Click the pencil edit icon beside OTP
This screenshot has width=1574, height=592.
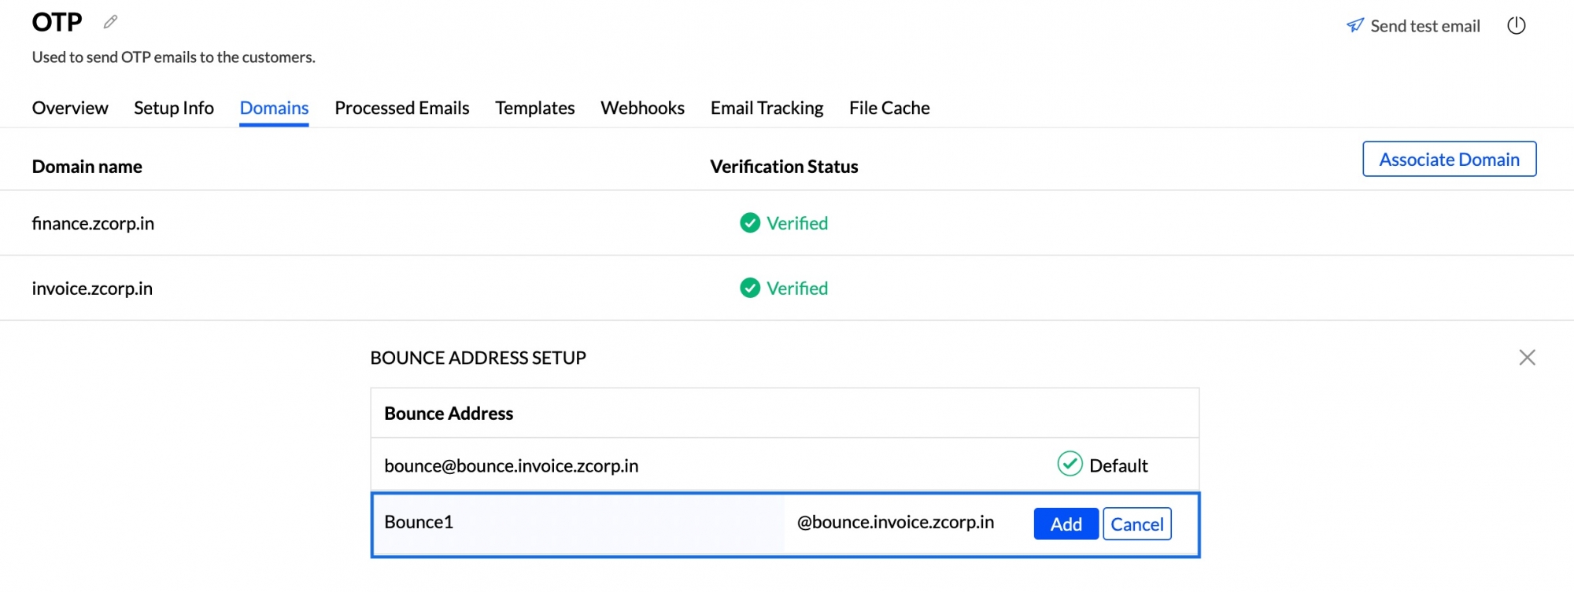pyautogui.click(x=110, y=22)
